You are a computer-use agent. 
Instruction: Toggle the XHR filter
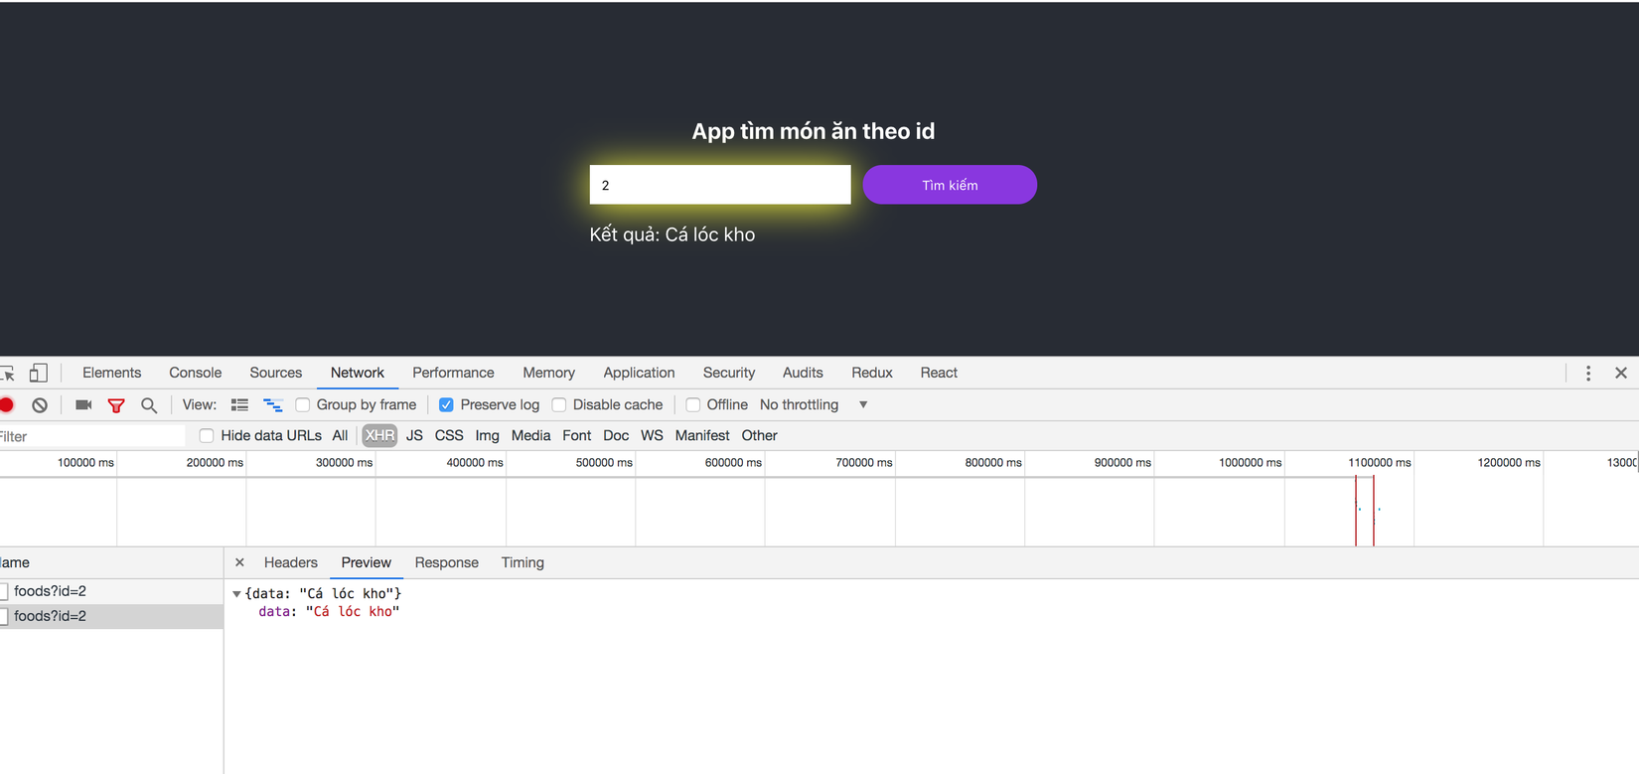coord(379,436)
